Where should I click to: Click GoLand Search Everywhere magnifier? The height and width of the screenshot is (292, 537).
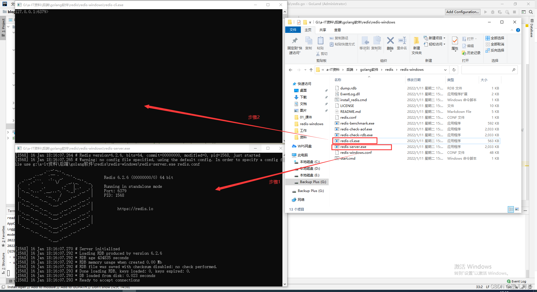(531, 12)
